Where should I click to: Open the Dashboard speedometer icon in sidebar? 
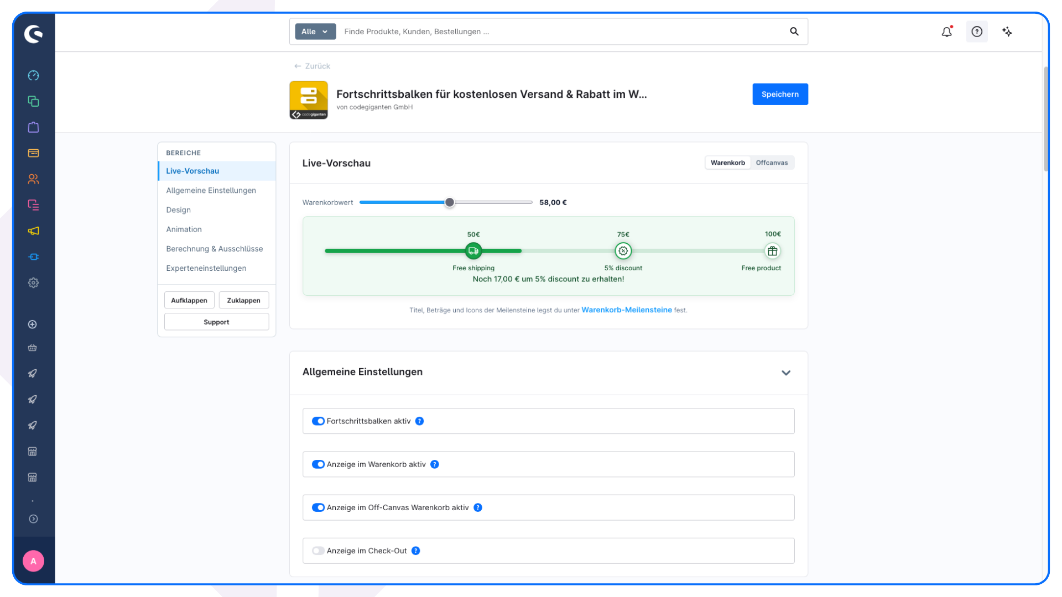pos(33,75)
